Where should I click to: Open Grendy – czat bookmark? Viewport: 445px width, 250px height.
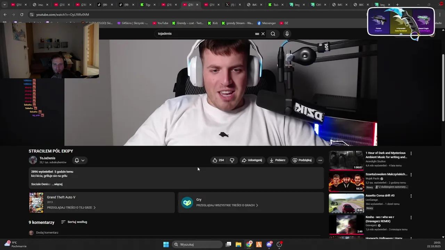[188, 23]
